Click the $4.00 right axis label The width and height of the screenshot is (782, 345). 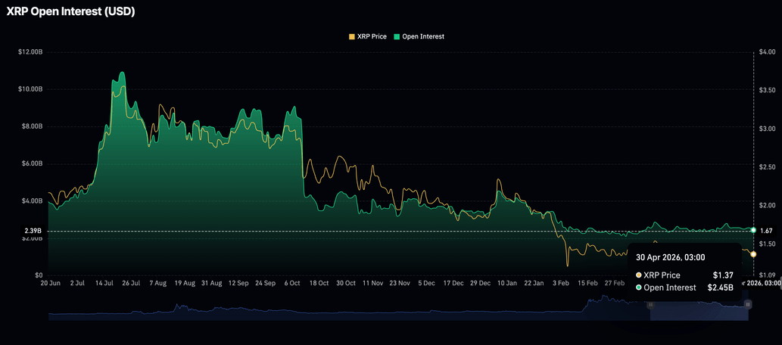click(767, 52)
